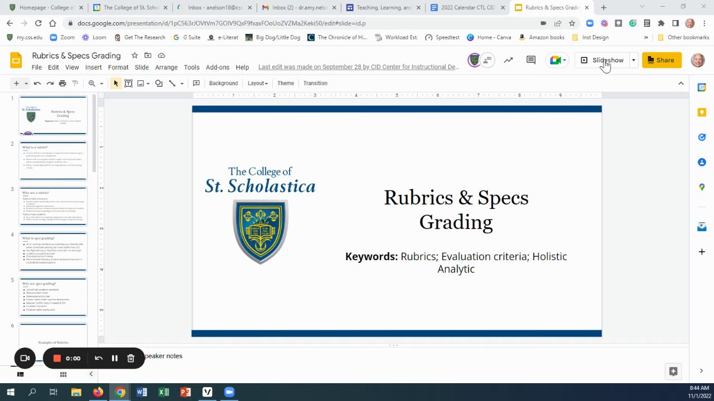Pause the screen recording
The height and width of the screenshot is (401, 714).
[x=114, y=358]
